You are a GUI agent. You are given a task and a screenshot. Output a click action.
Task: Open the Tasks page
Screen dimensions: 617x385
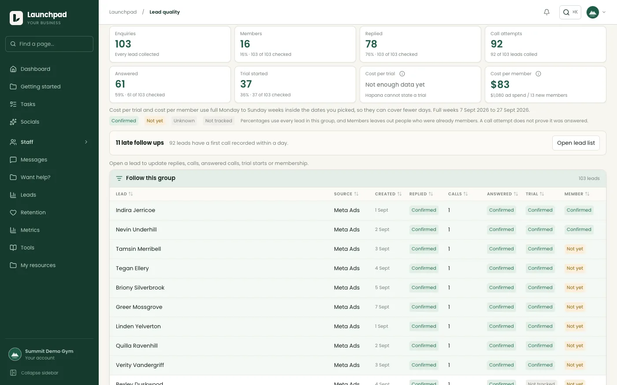49,104
